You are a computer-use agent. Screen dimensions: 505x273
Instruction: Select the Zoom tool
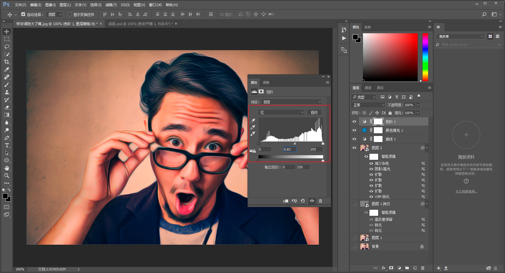[7, 176]
